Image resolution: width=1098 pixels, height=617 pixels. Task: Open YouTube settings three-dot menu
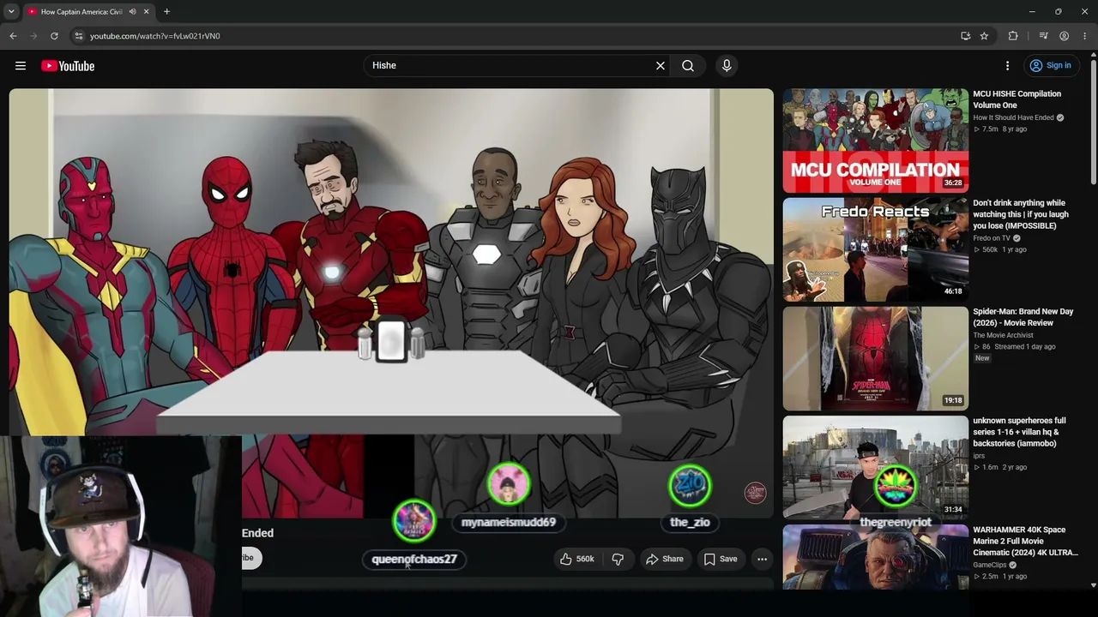tap(1008, 66)
